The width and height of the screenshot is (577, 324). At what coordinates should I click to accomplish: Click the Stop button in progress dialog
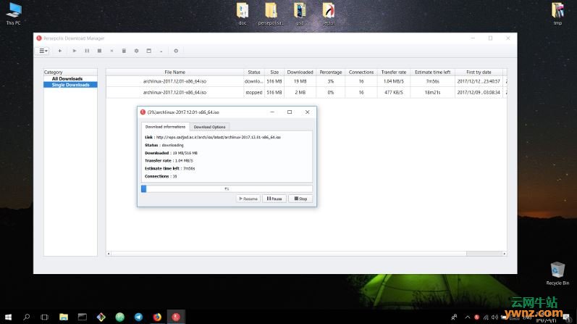coord(300,199)
